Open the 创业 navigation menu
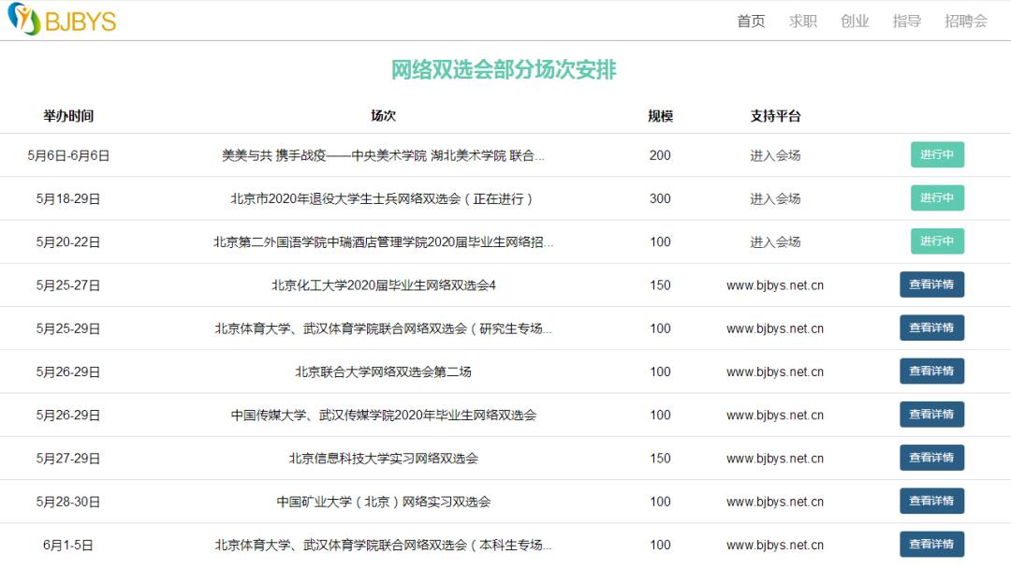Image resolution: width=1011 pixels, height=569 pixels. (x=855, y=21)
